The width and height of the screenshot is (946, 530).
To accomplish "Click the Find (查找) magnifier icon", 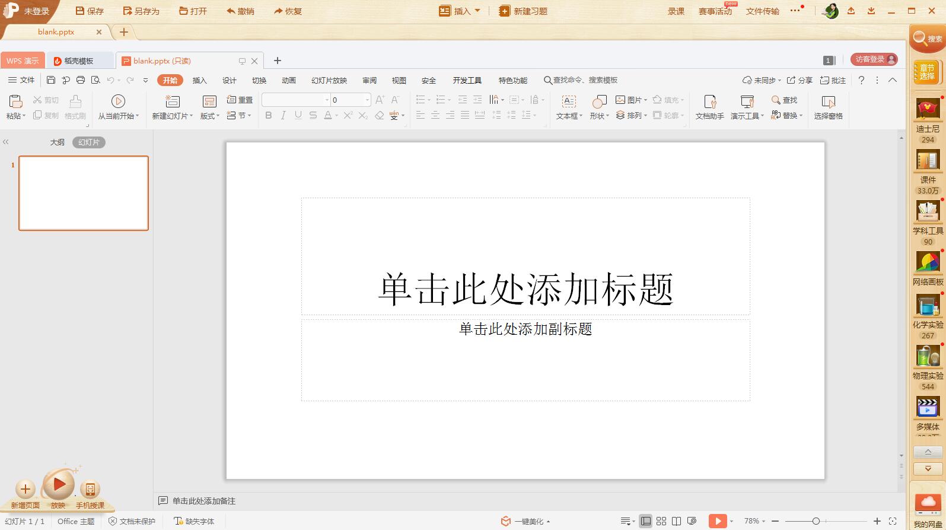I will tap(776, 100).
